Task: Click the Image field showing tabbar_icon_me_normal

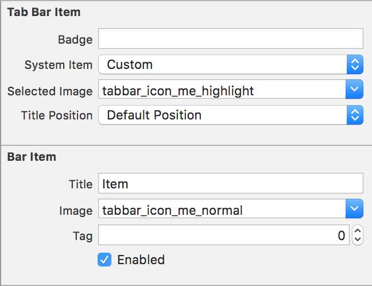Action: [222, 210]
